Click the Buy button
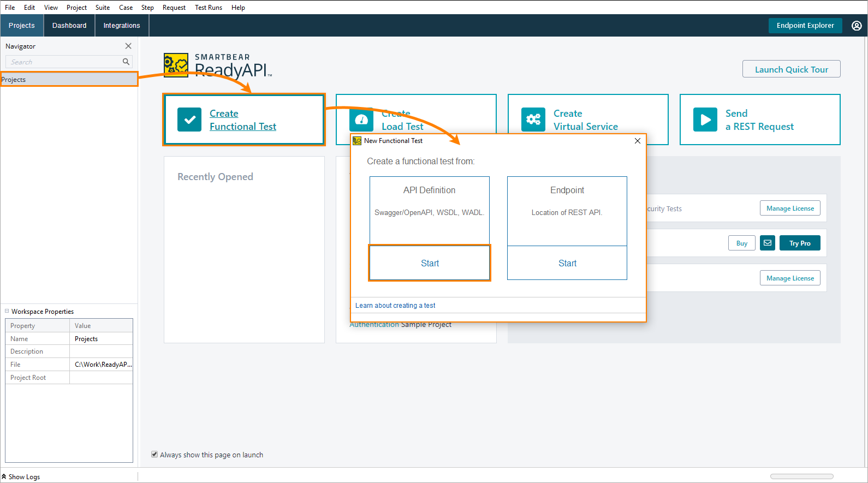This screenshot has height=483, width=868. [x=741, y=243]
